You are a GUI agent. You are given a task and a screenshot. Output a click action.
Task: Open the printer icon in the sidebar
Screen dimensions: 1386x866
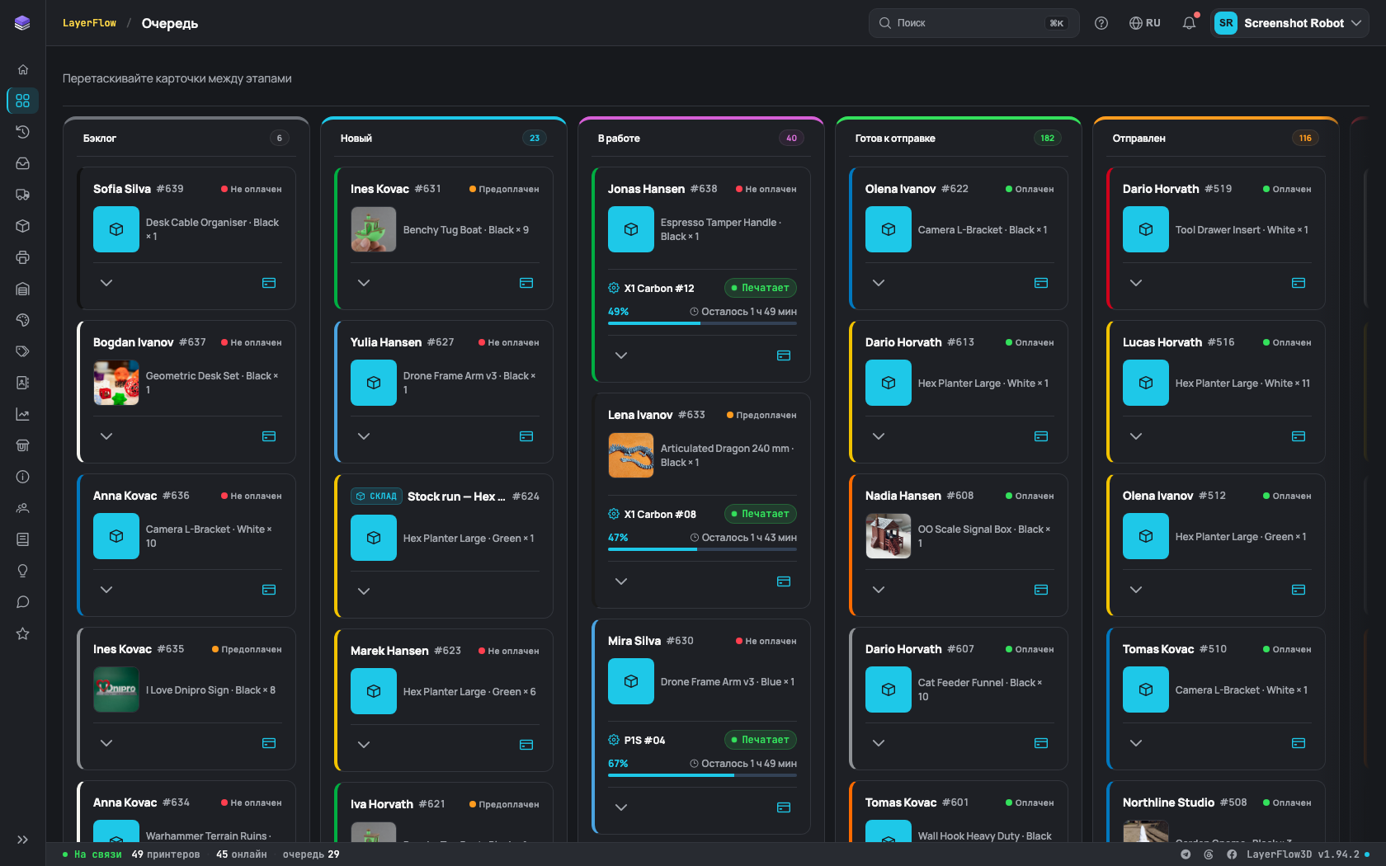[23, 257]
